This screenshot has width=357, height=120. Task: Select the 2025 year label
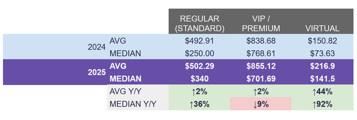(97, 72)
